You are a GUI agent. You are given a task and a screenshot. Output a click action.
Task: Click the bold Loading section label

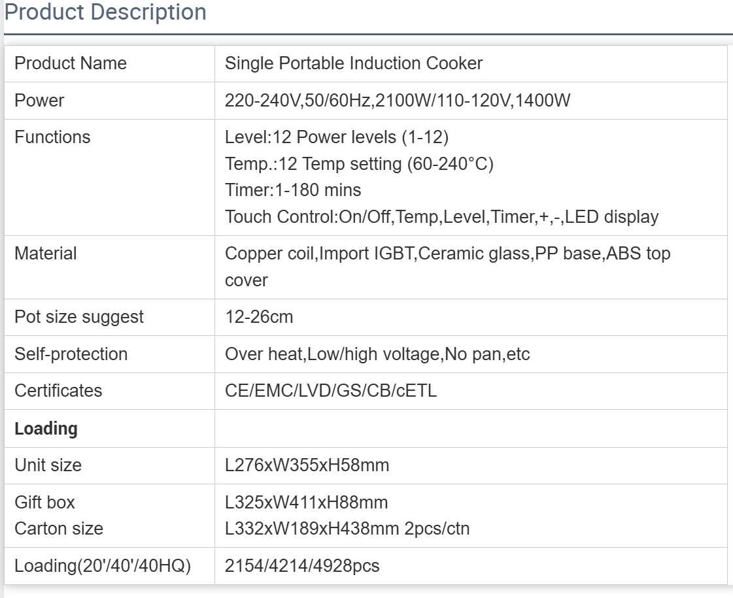click(46, 429)
